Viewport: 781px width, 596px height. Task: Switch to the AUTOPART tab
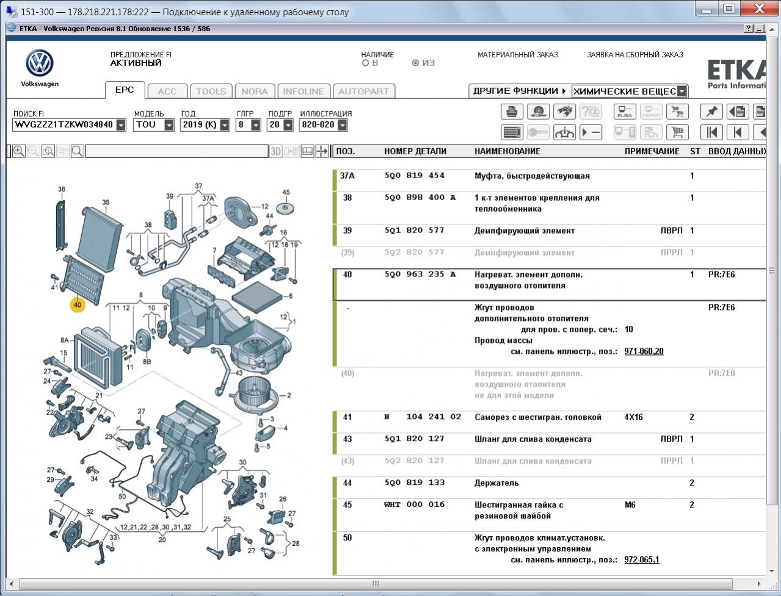pos(363,92)
